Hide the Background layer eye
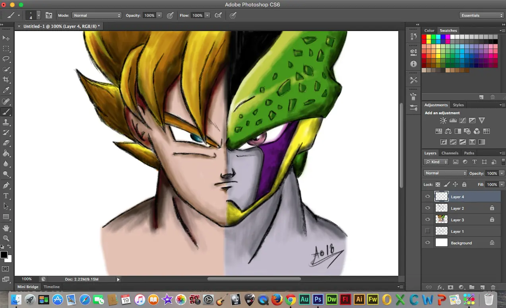Viewport: 506px width, 308px height. tap(428, 242)
